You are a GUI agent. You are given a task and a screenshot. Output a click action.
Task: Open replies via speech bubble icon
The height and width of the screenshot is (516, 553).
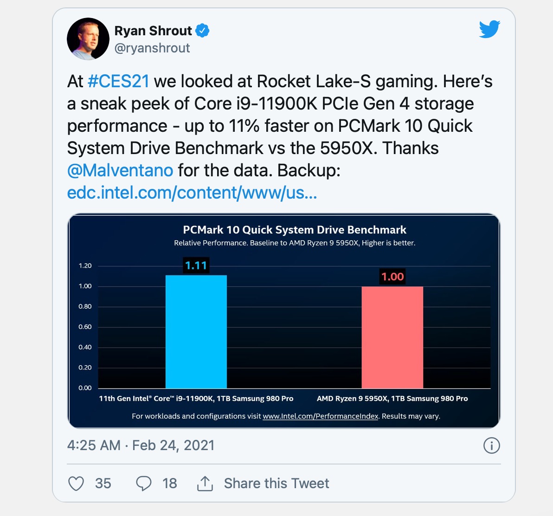pyautogui.click(x=143, y=483)
